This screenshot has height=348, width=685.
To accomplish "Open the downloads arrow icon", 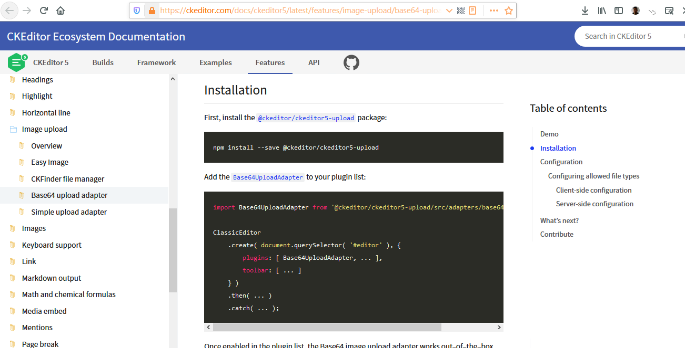I will [x=585, y=10].
